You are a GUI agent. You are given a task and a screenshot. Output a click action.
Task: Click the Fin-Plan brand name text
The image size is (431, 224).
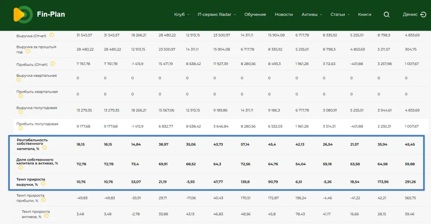click(x=51, y=14)
